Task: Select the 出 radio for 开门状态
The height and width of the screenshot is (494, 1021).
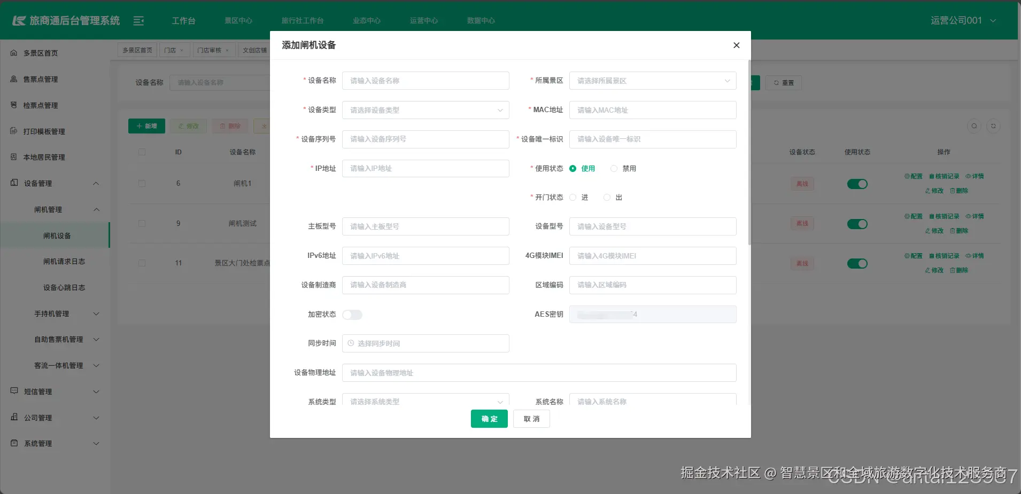Action: (x=607, y=198)
